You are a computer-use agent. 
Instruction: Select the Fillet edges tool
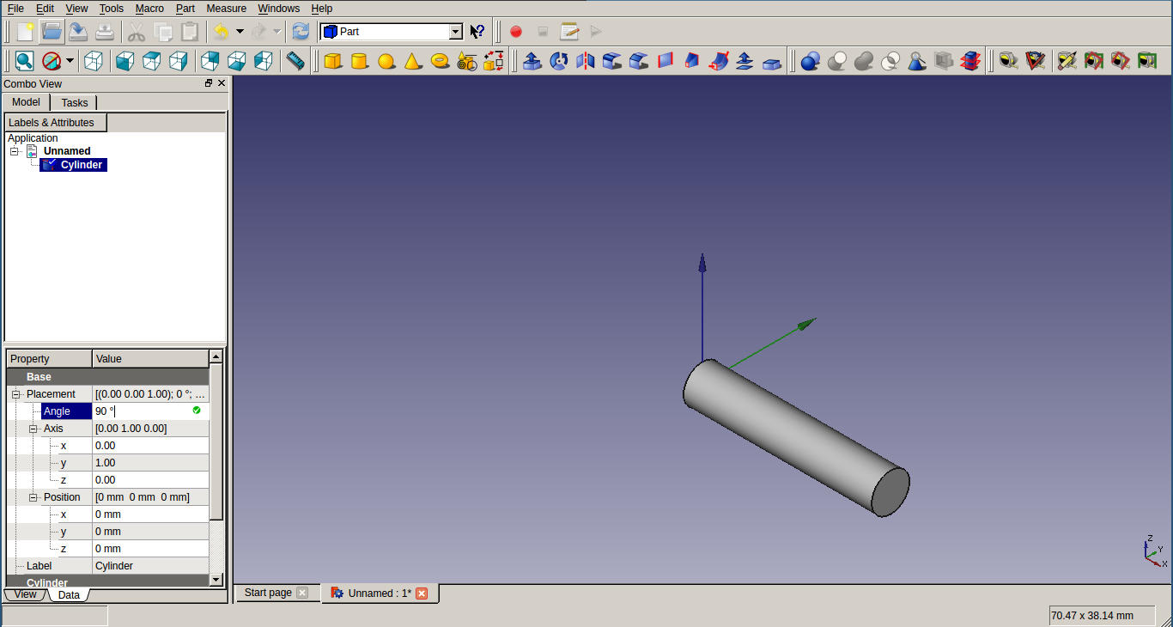click(x=612, y=61)
